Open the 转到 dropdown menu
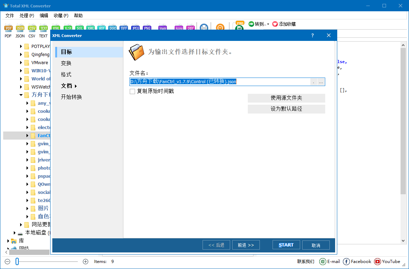The image size is (409, 269). pos(258,24)
